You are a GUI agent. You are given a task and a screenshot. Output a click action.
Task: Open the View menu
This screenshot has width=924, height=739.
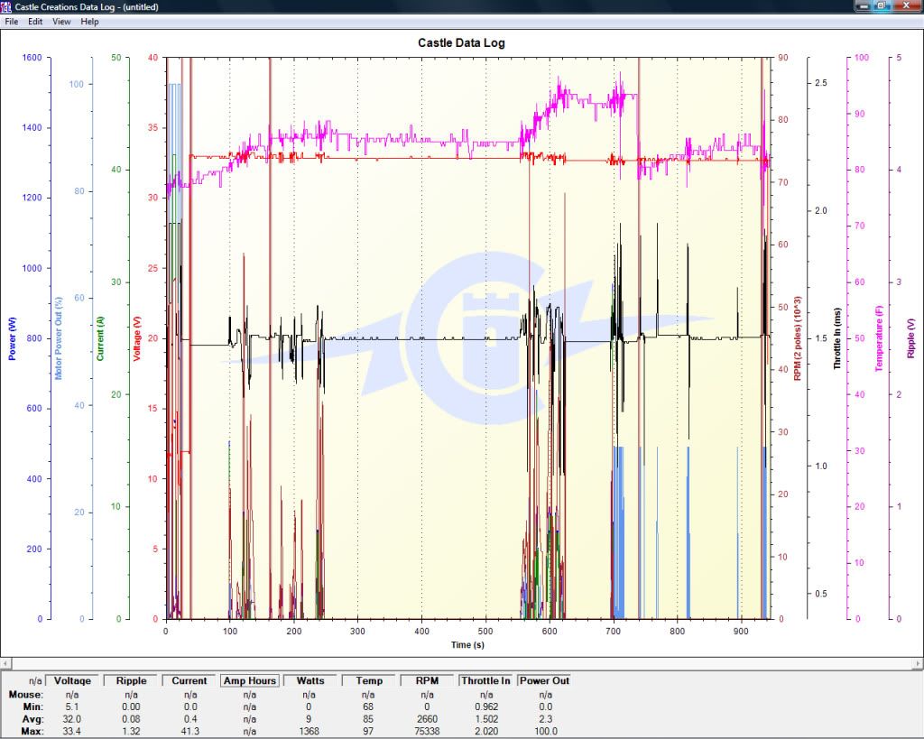coord(61,21)
